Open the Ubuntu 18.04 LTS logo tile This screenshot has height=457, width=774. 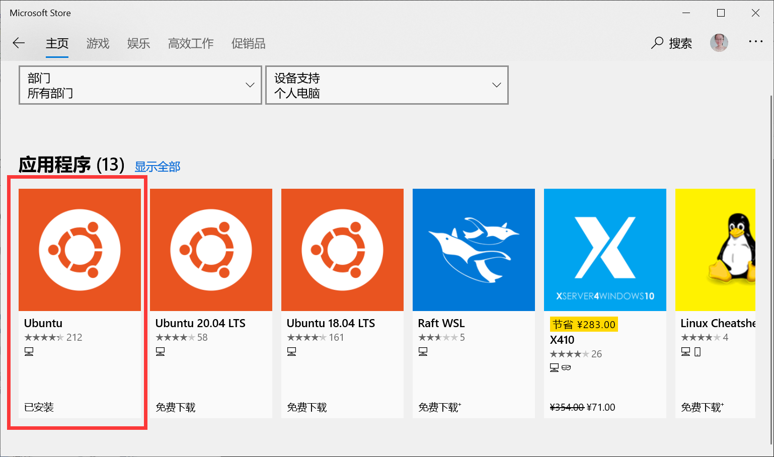point(342,250)
